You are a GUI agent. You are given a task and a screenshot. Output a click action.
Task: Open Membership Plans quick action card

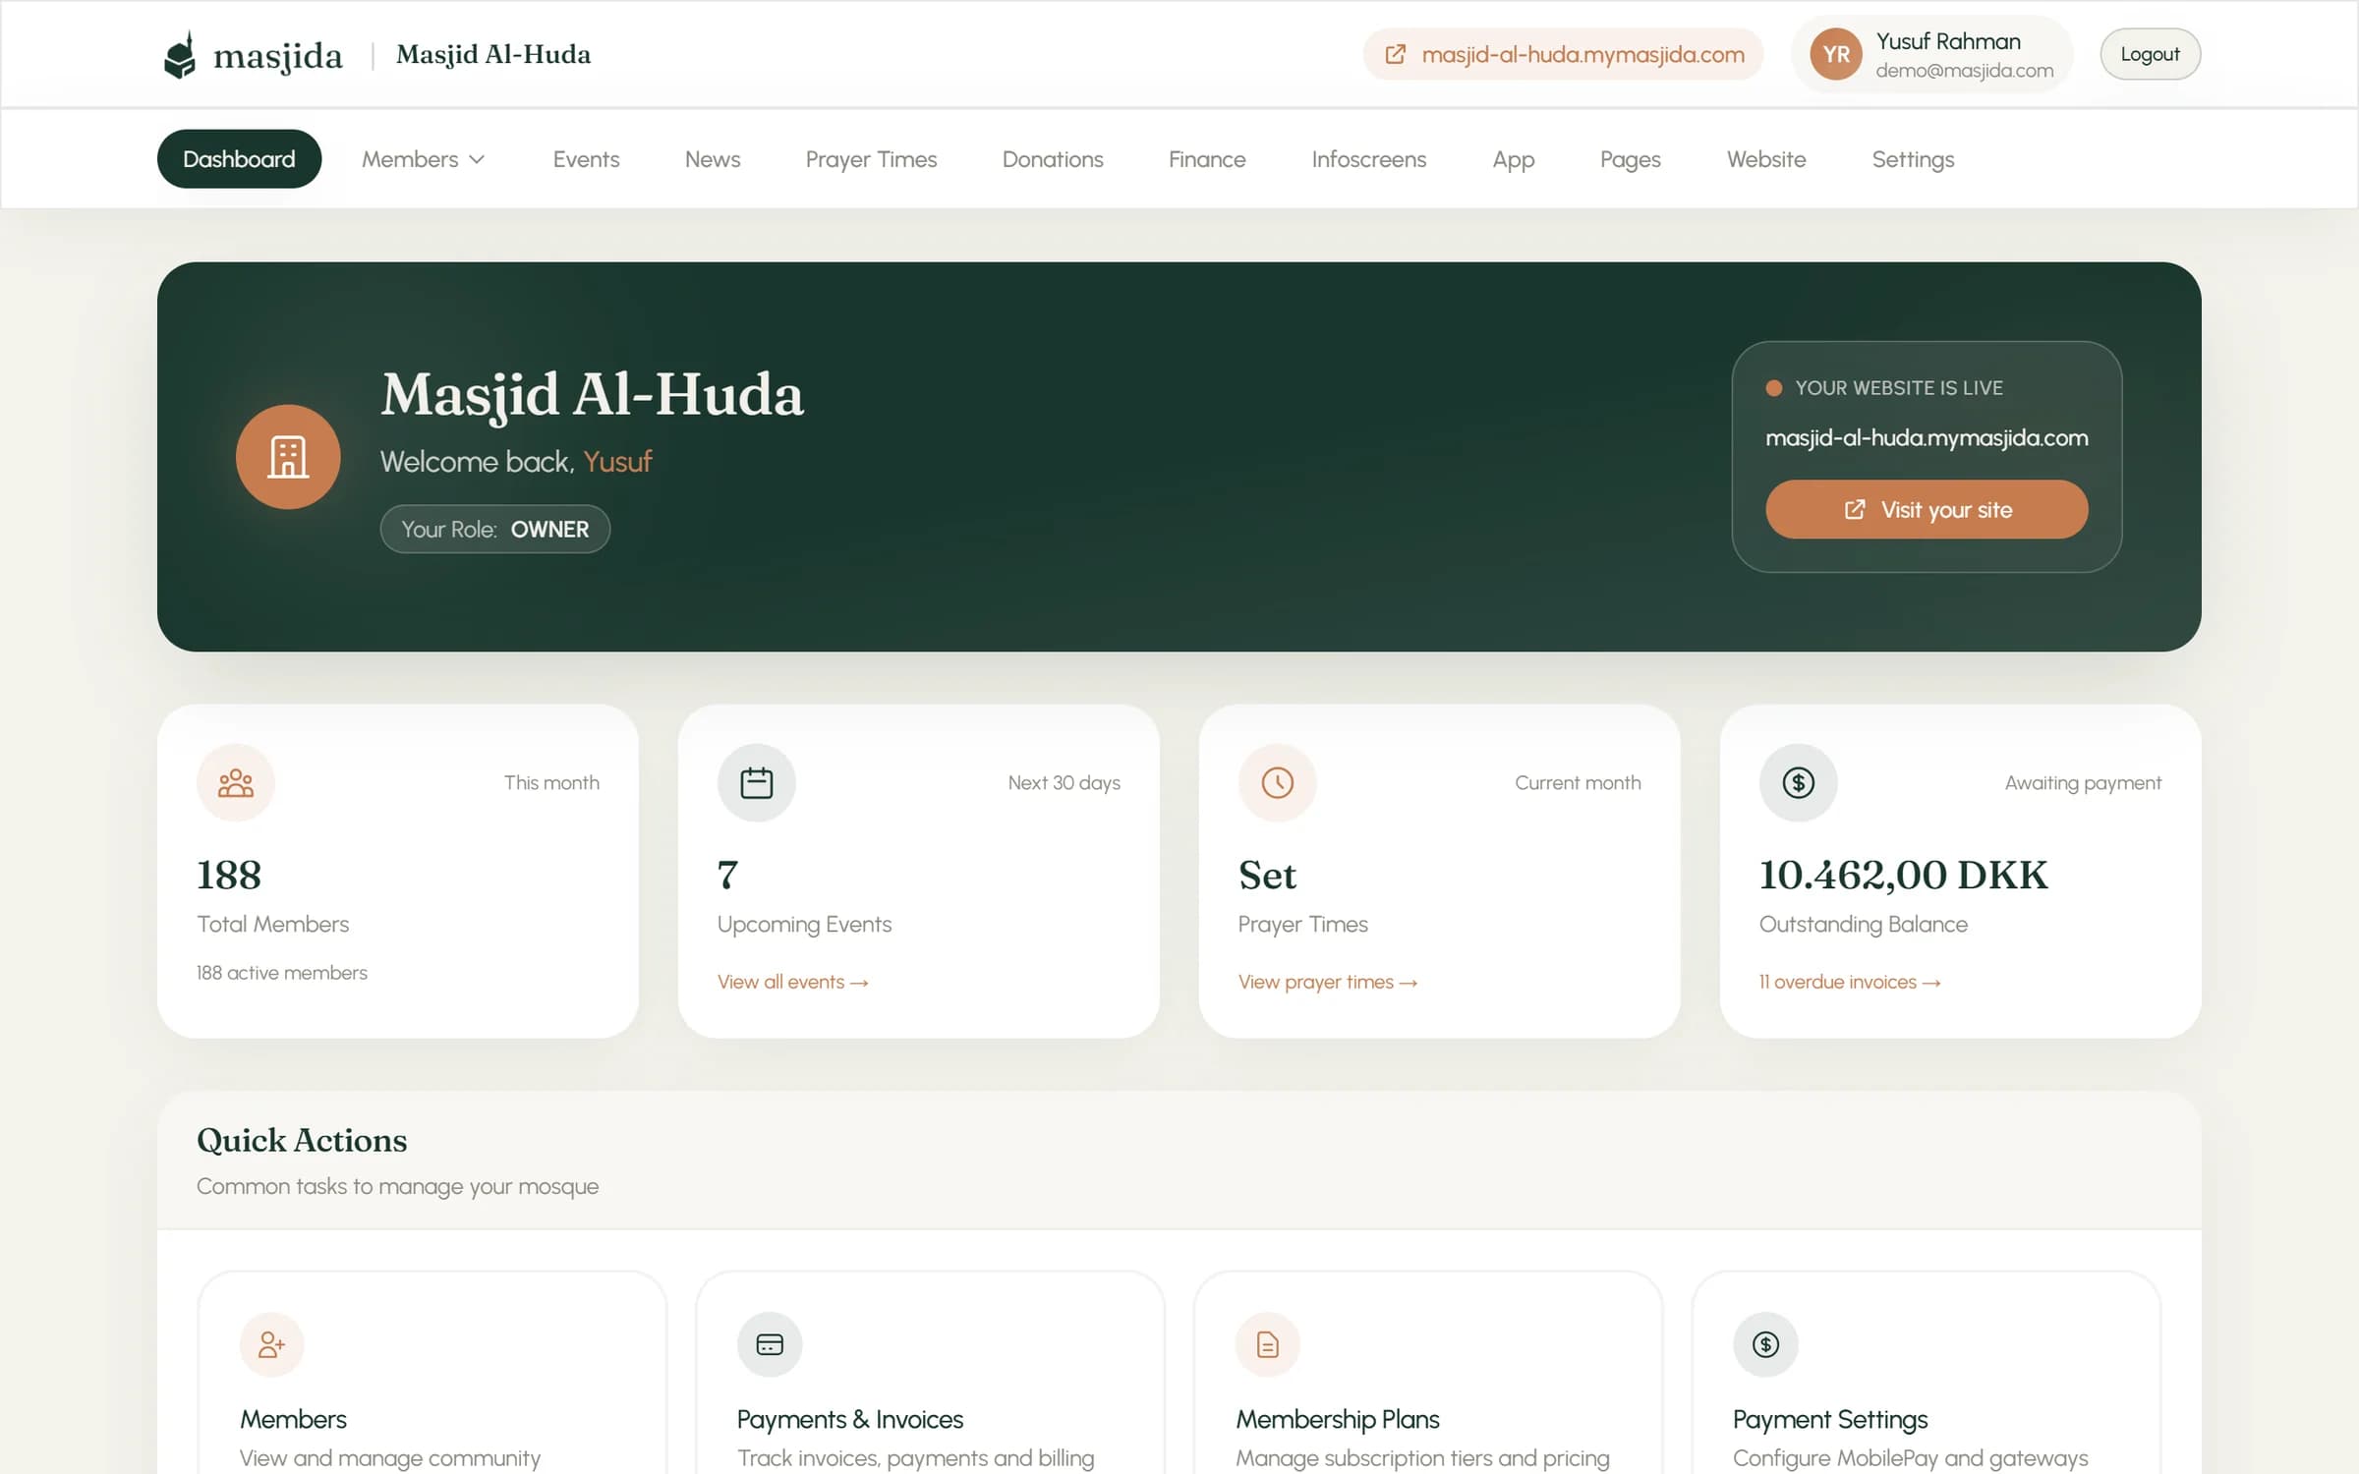click(1427, 1372)
